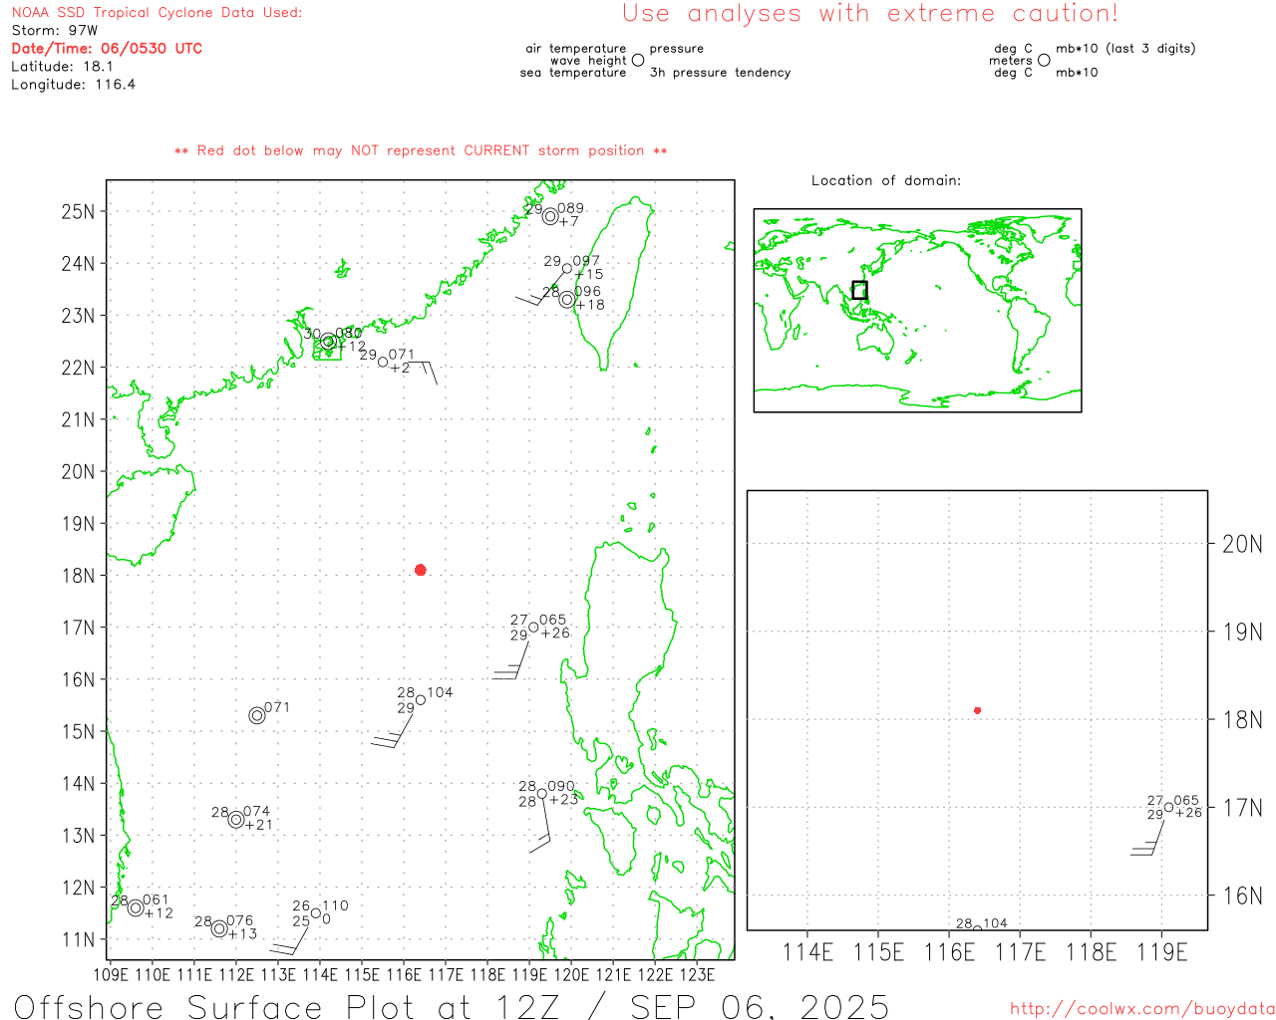Click the '3h pressure tendency' legend text
This screenshot has width=1276, height=1020.
[720, 73]
